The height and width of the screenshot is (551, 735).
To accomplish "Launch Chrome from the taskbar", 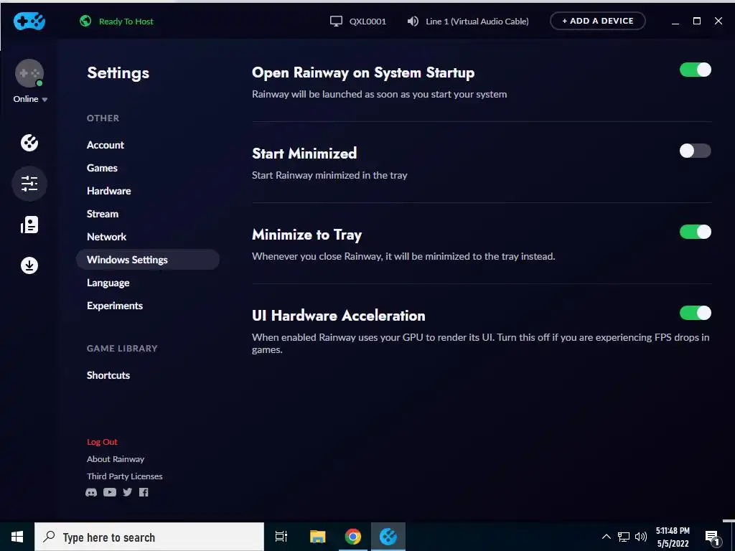I will coord(353,537).
